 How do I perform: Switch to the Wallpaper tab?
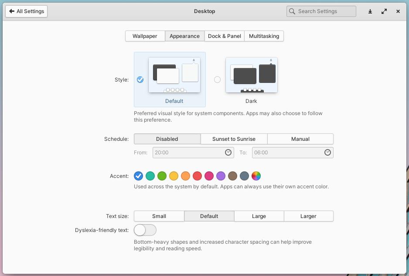pos(145,36)
